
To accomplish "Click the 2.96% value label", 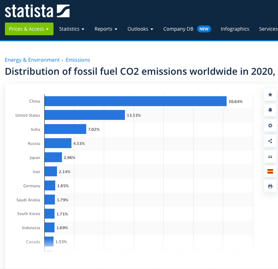I will pyautogui.click(x=69, y=158).
